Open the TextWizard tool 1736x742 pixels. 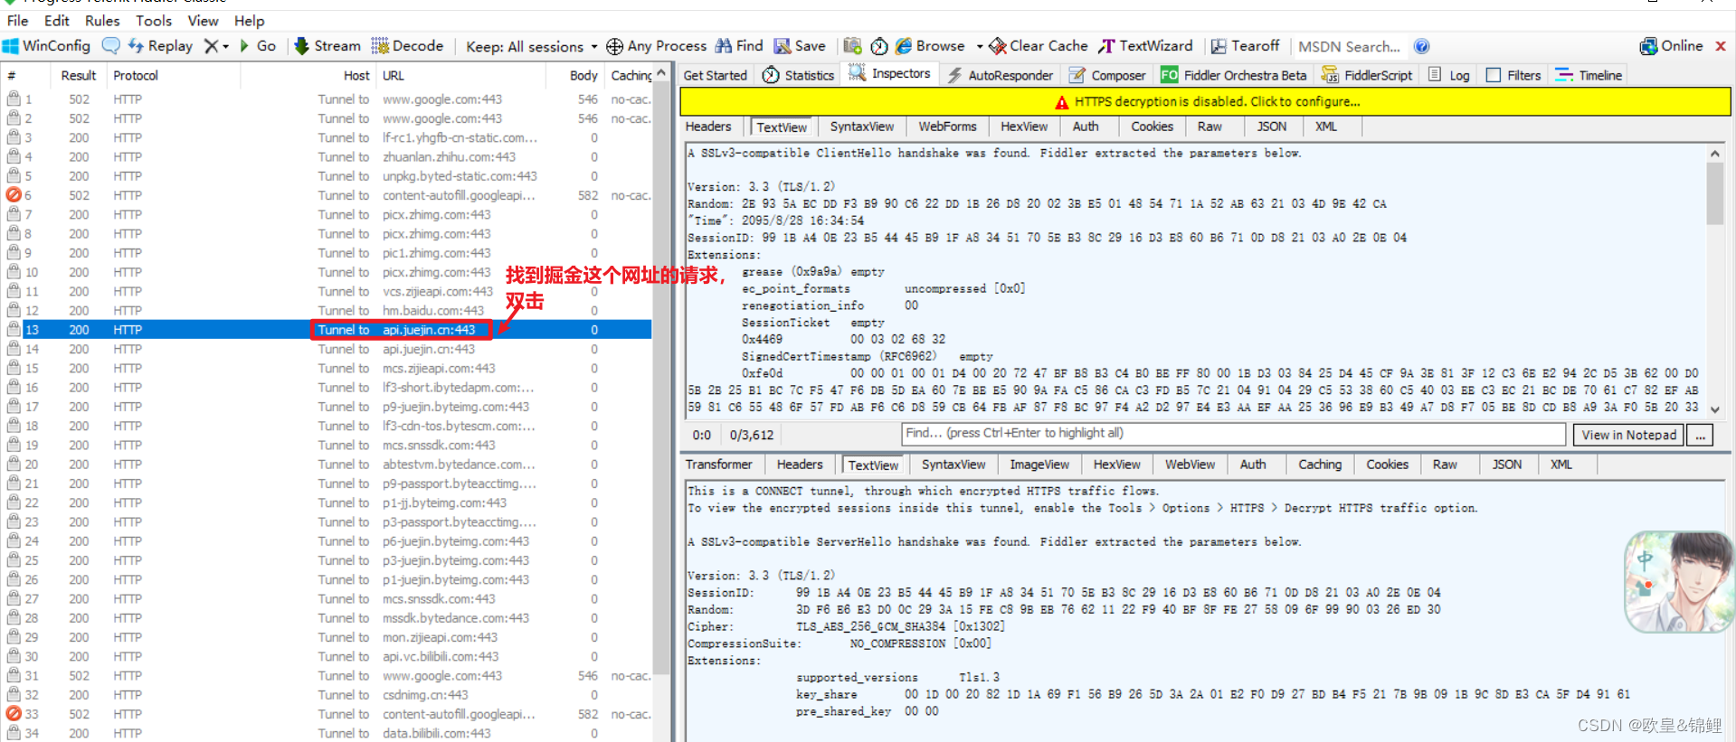pos(1145,46)
